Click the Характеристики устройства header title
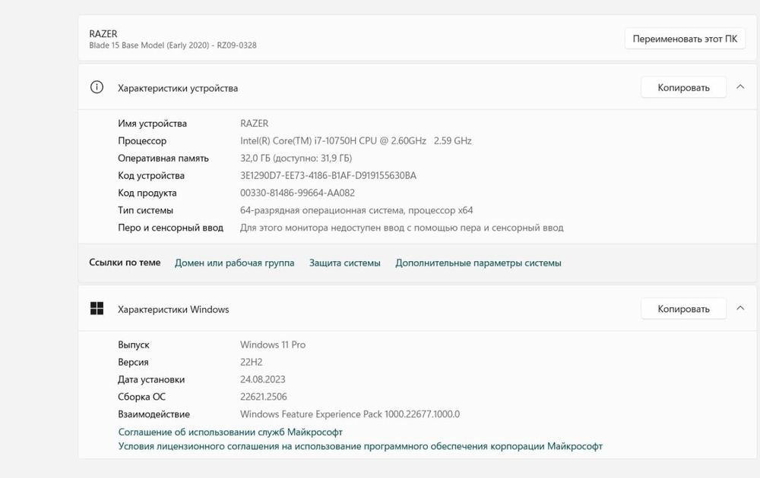760x478 pixels. [x=178, y=88]
